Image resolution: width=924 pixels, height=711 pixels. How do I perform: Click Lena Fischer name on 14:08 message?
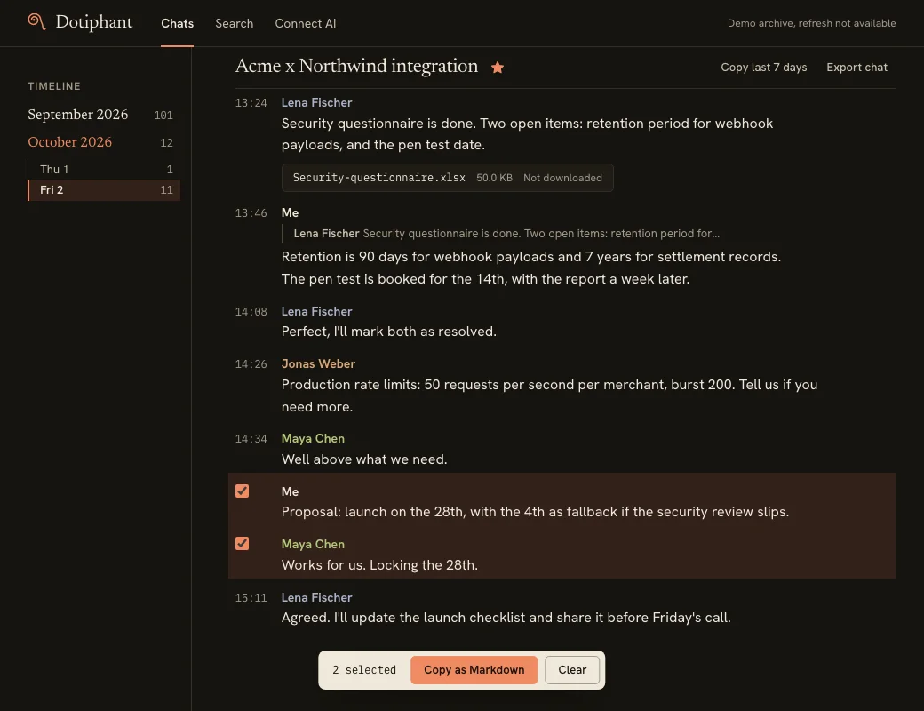pyautogui.click(x=316, y=311)
